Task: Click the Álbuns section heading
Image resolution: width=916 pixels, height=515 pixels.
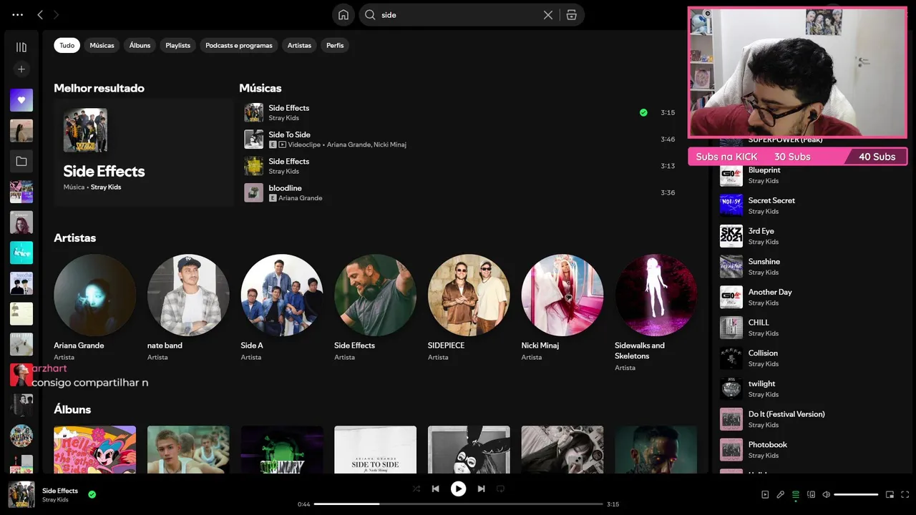Action: click(72, 409)
